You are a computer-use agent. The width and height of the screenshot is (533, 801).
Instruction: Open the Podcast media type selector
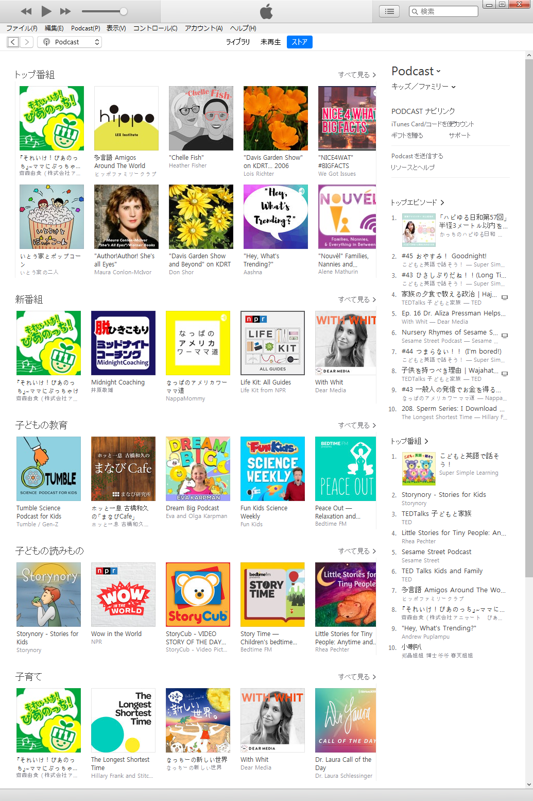(x=70, y=42)
